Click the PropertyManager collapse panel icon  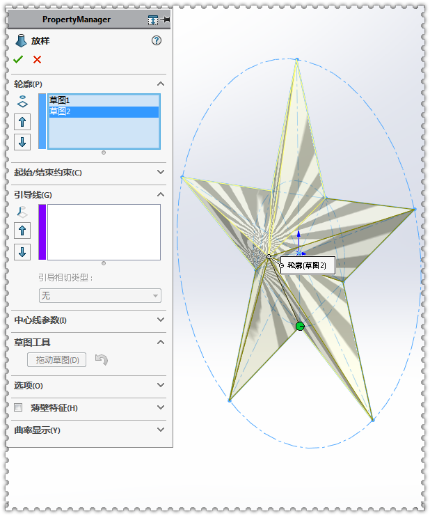click(153, 20)
